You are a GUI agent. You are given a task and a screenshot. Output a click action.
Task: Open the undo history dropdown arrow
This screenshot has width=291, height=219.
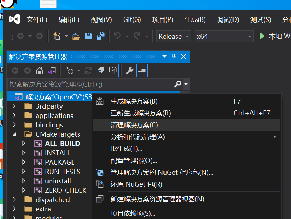point(127,36)
